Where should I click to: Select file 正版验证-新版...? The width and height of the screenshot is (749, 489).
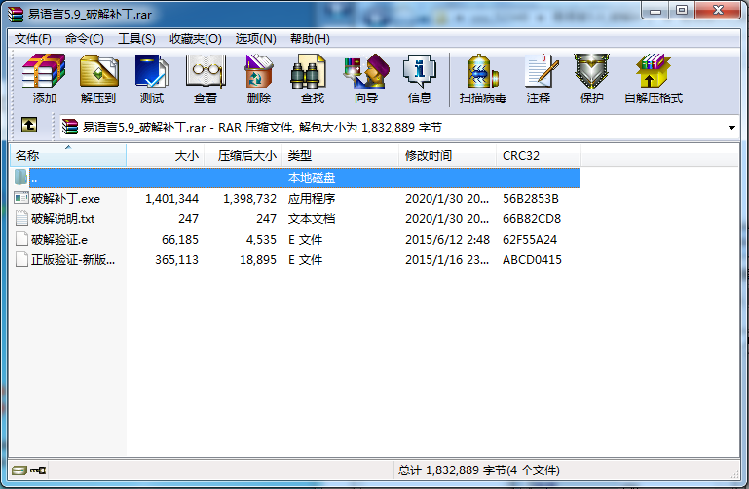(73, 260)
